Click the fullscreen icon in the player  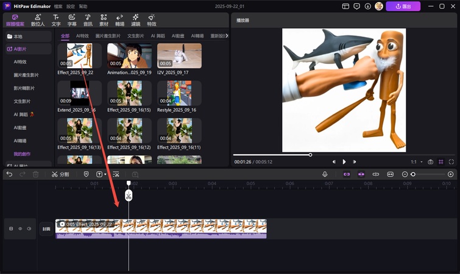pos(451,162)
